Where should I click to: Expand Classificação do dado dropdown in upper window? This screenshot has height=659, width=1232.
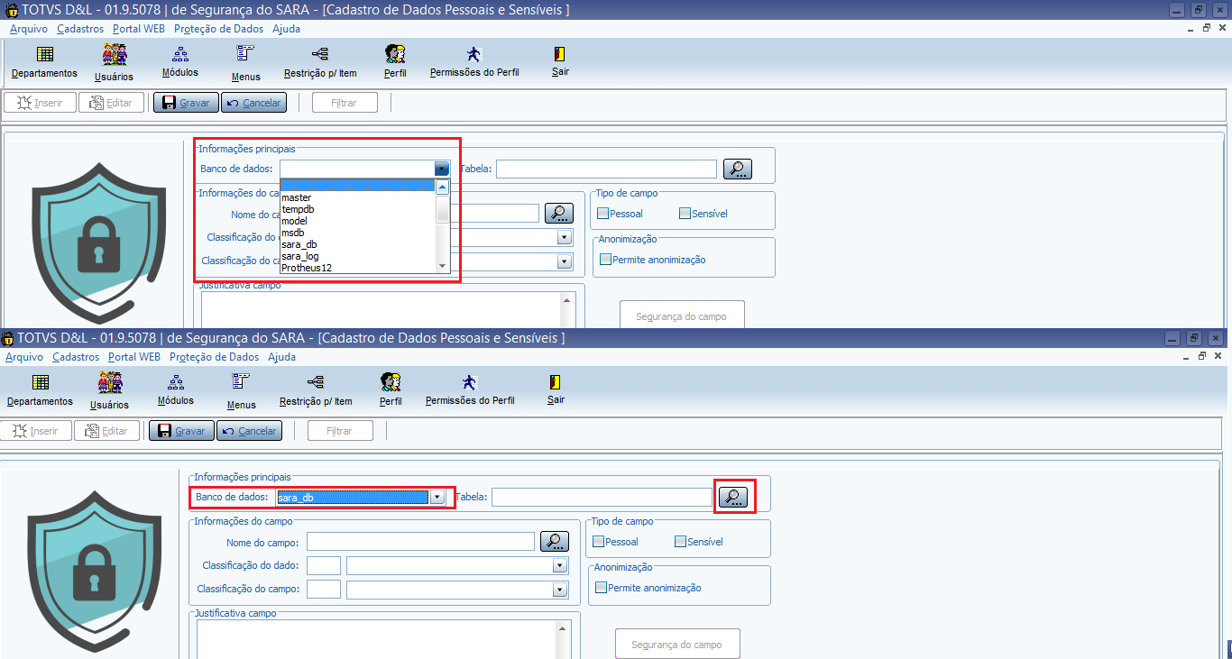pos(565,238)
